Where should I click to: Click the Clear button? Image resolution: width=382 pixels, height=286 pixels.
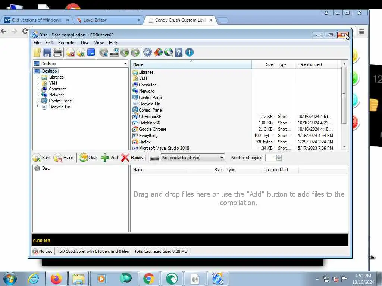click(88, 158)
